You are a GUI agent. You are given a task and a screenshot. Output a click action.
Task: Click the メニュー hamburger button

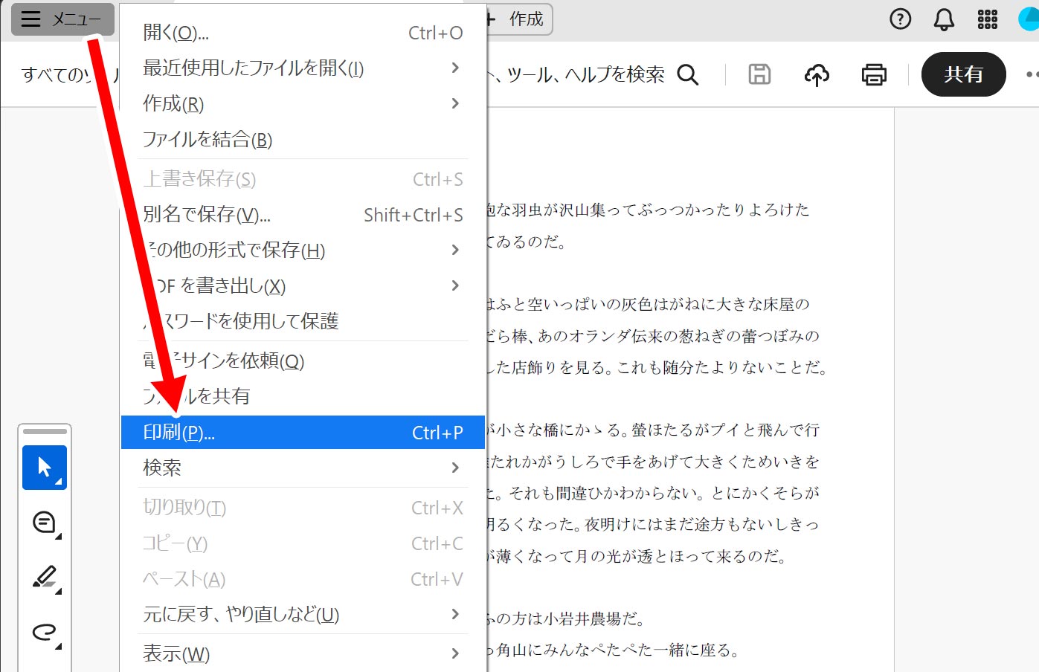tap(62, 19)
